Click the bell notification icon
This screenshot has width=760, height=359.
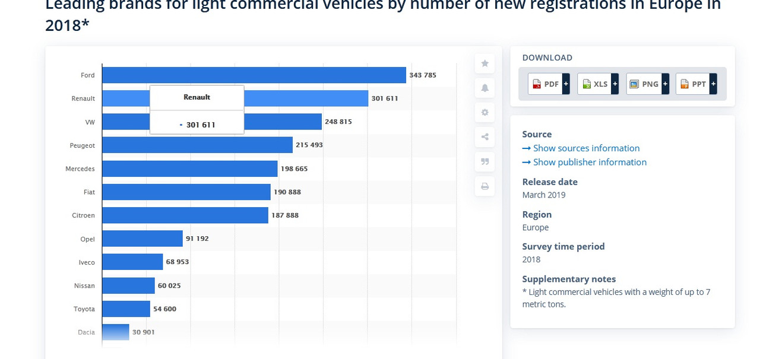484,88
